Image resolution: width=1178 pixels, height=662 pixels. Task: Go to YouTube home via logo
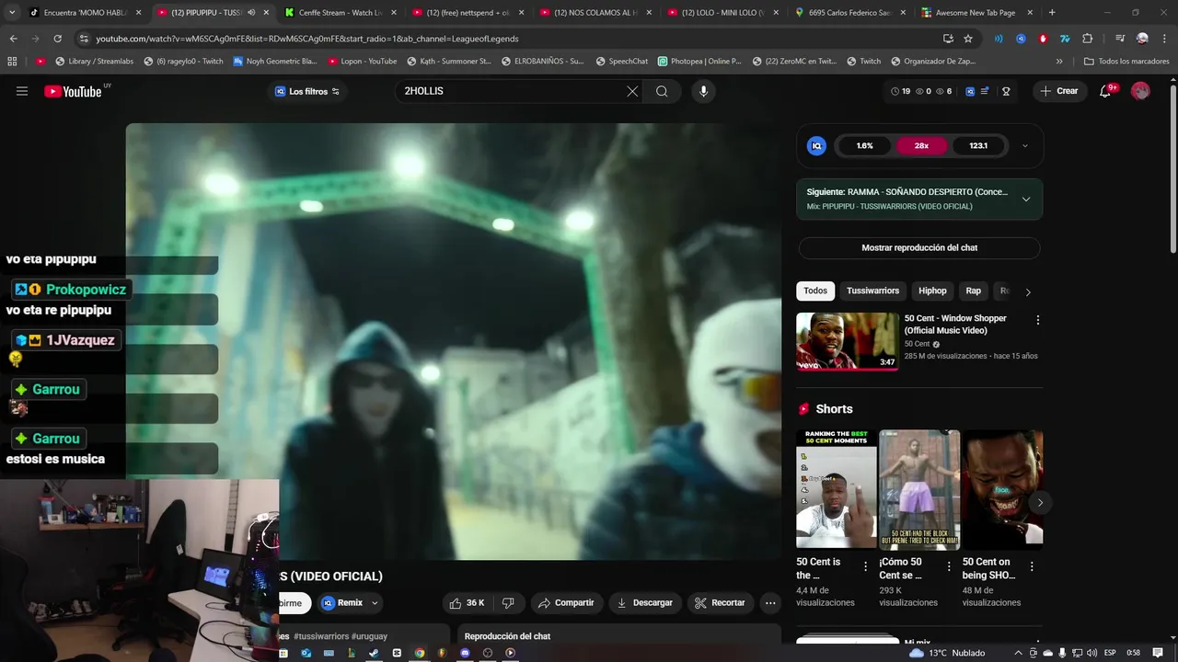[73, 91]
